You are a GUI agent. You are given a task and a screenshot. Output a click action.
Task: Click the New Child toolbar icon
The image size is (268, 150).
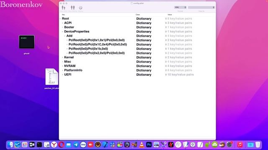pyautogui.click(x=63, y=7)
